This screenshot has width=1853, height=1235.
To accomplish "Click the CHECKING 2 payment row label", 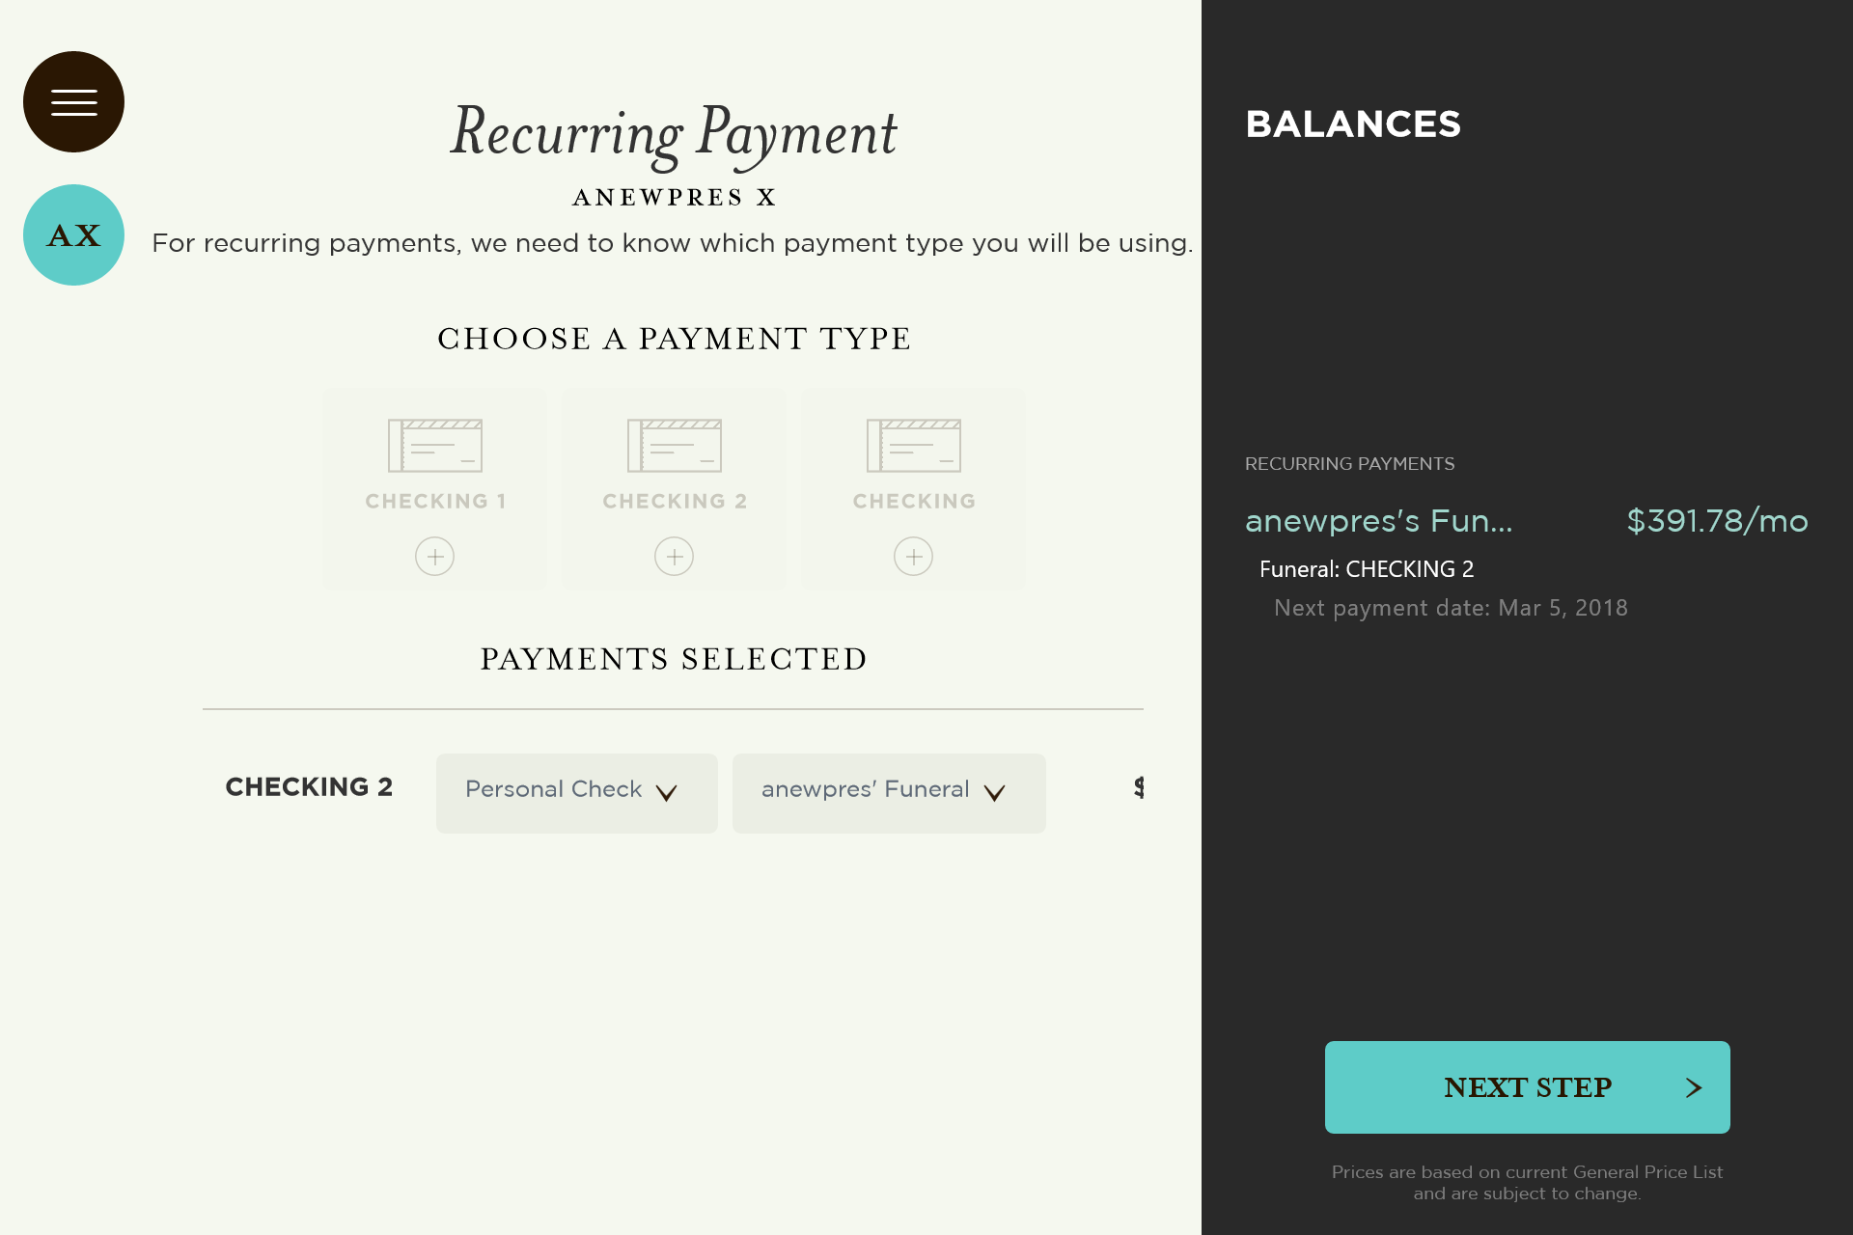I will pyautogui.click(x=309, y=787).
